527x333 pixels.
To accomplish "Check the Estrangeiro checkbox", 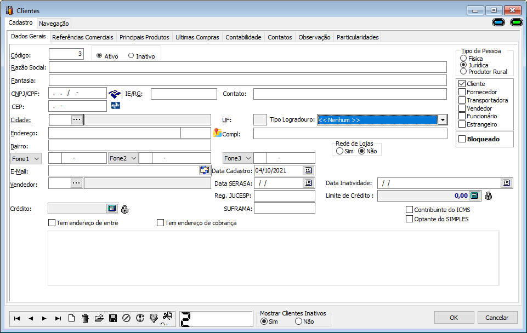I will pyautogui.click(x=462, y=124).
